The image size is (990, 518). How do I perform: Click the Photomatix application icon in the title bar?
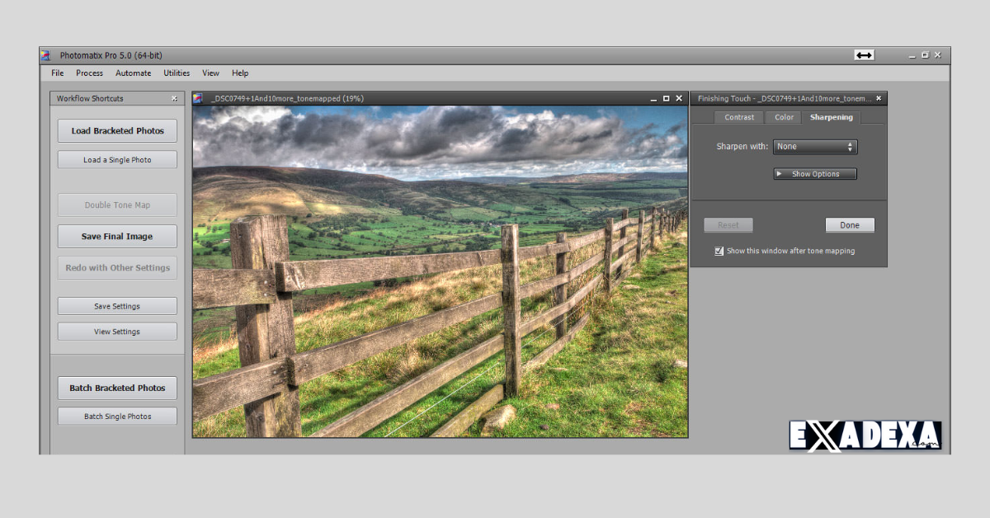pyautogui.click(x=45, y=54)
